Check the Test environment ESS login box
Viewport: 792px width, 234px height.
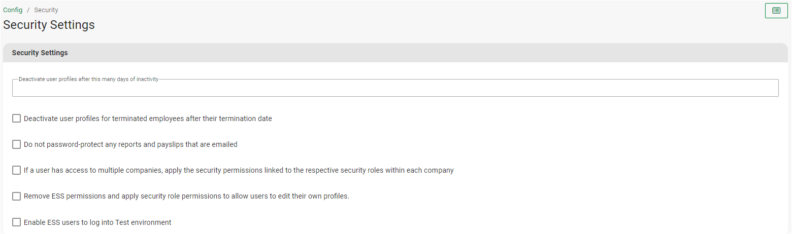tap(17, 222)
